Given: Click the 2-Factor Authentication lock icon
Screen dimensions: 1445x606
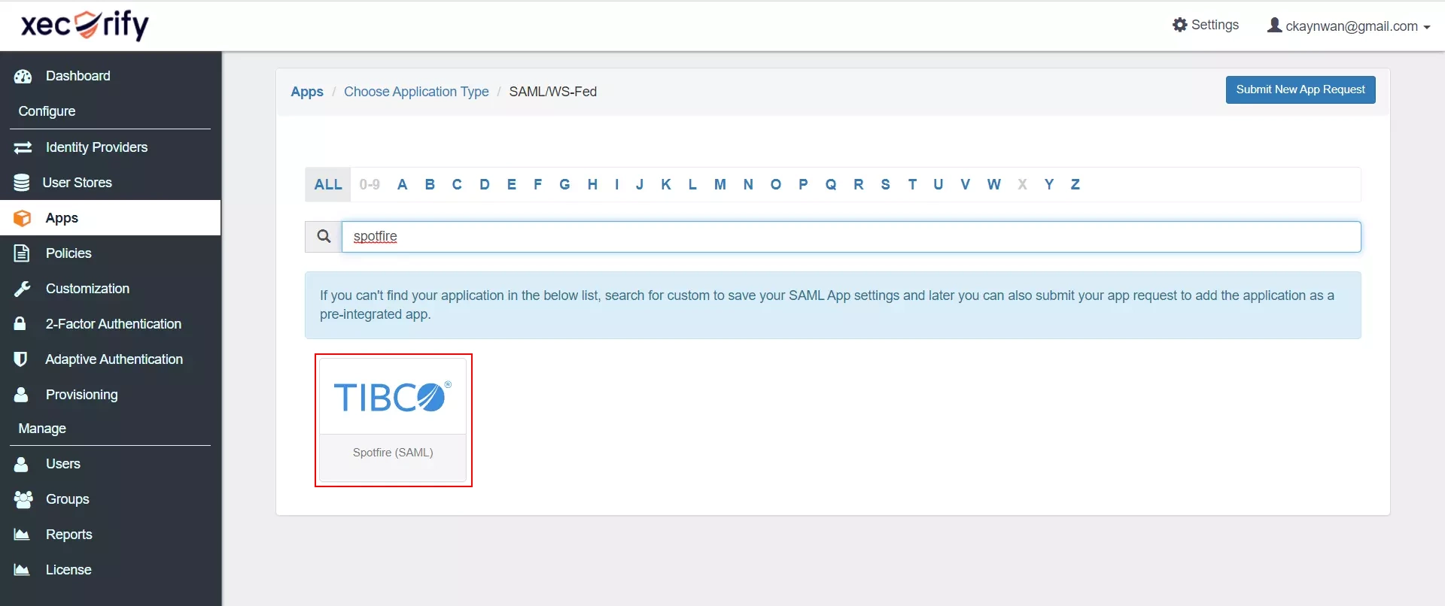Looking at the screenshot, I should tap(20, 323).
